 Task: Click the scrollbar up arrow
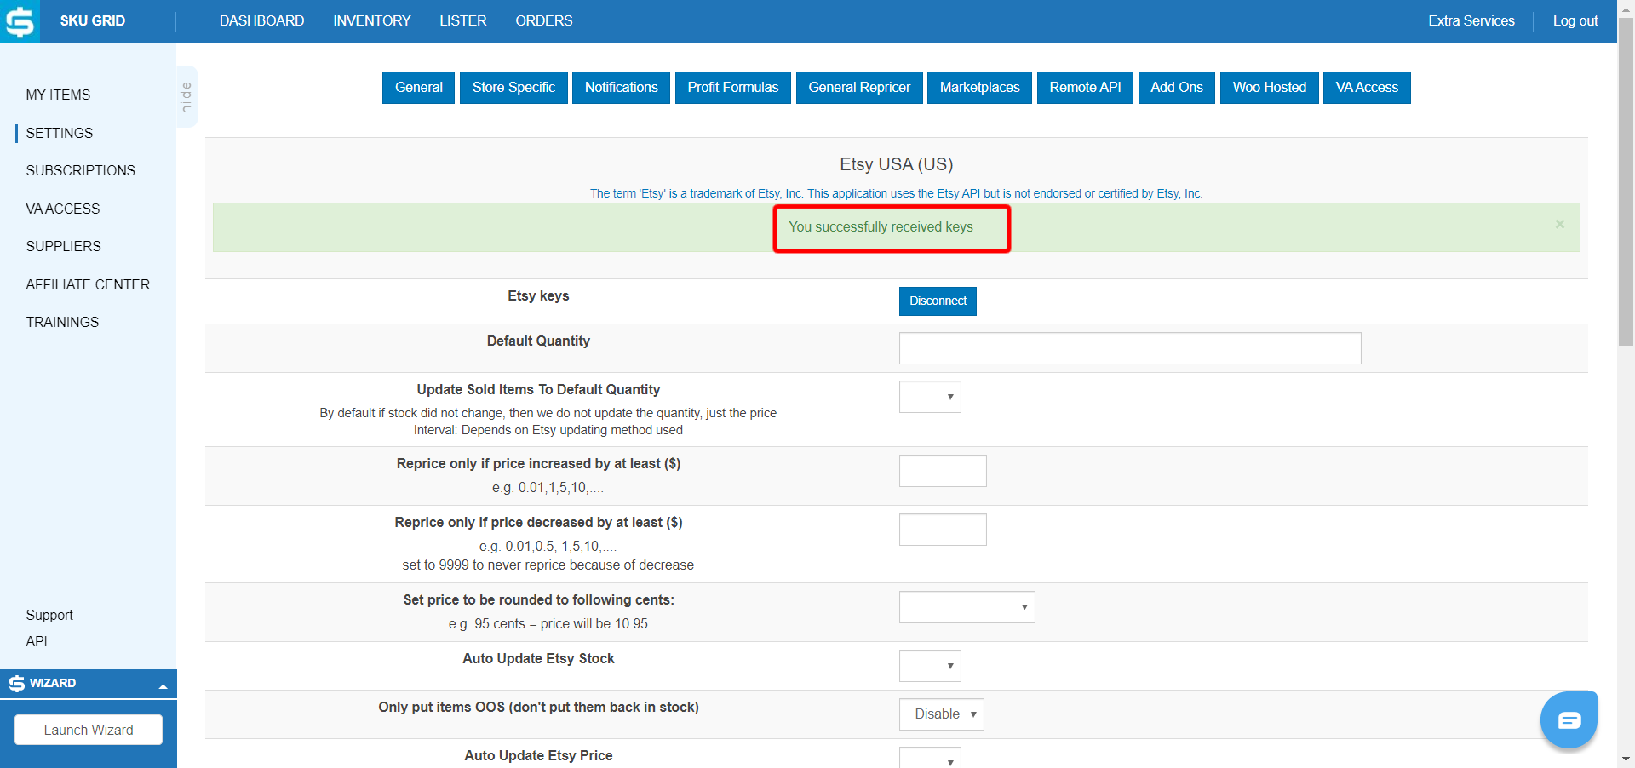(1626, 8)
